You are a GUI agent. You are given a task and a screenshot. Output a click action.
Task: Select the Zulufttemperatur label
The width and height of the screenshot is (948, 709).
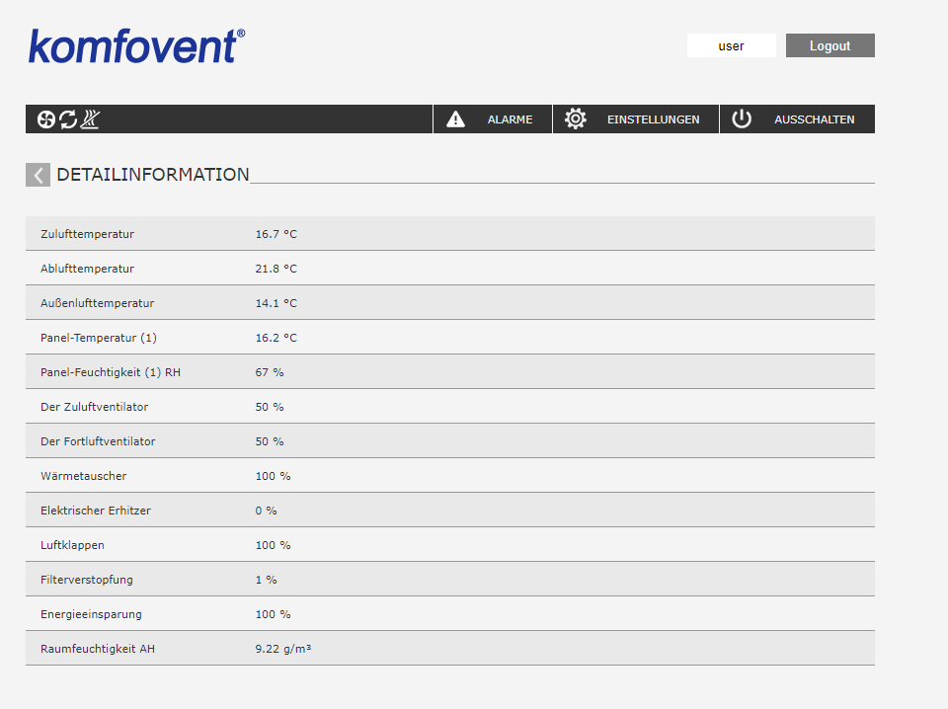[87, 234]
